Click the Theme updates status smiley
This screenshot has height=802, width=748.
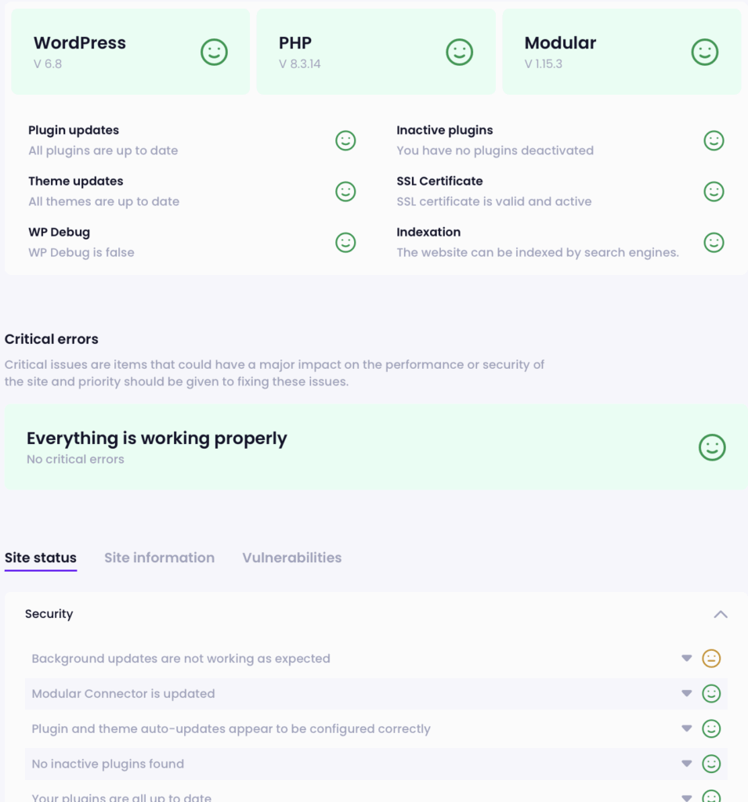tap(345, 192)
